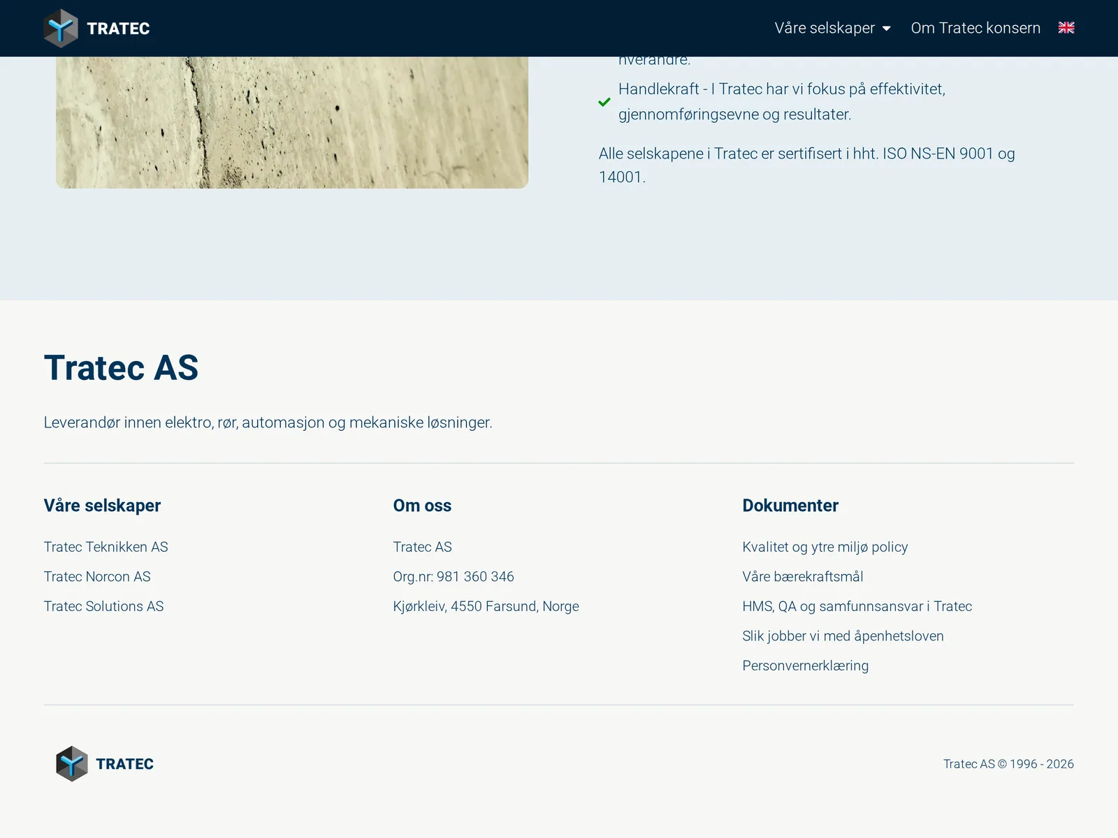Click the Leverandør innen elektro tagline
Screen dimensions: 1118x838
(x=268, y=422)
